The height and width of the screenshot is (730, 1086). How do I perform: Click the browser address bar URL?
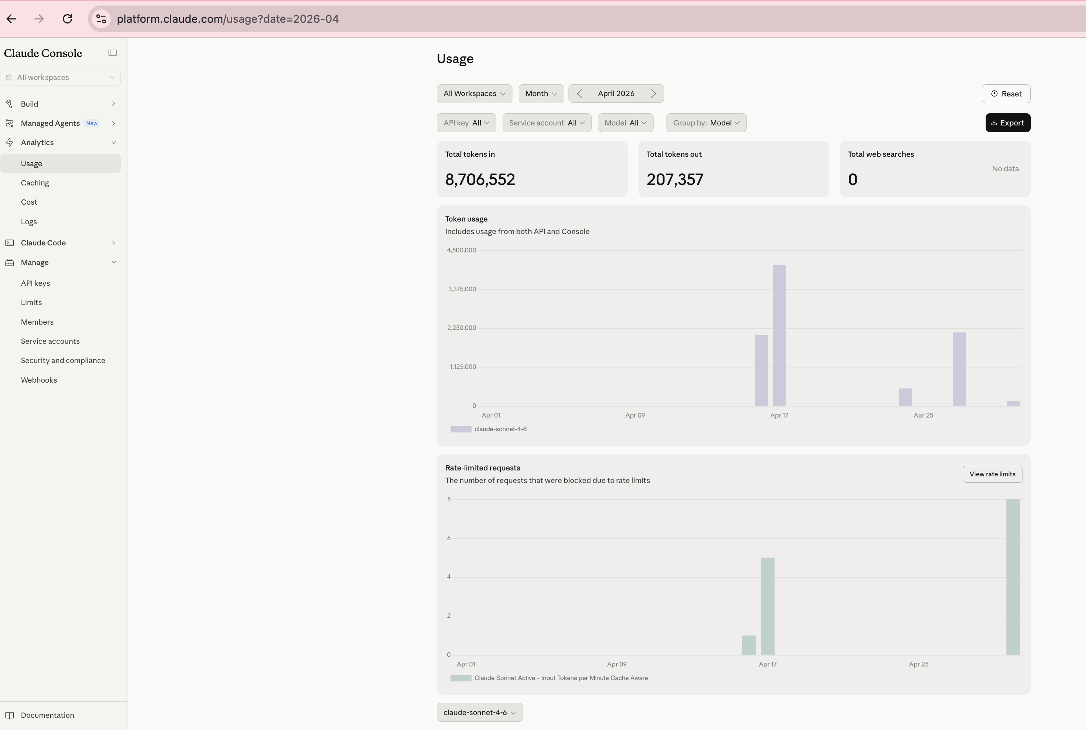click(x=228, y=19)
